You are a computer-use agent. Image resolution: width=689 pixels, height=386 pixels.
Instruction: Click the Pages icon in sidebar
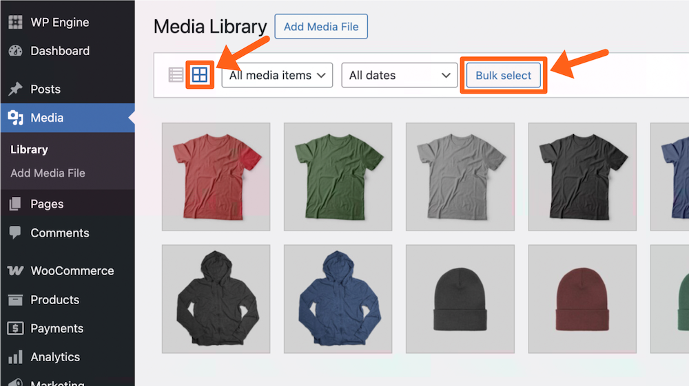point(15,204)
